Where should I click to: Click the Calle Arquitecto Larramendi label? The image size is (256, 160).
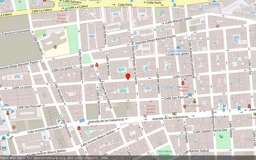pyautogui.click(x=191, y=59)
